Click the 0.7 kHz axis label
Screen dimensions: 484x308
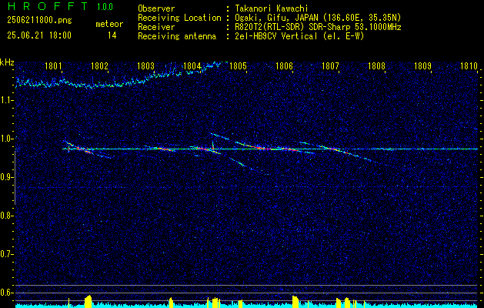point(6,254)
